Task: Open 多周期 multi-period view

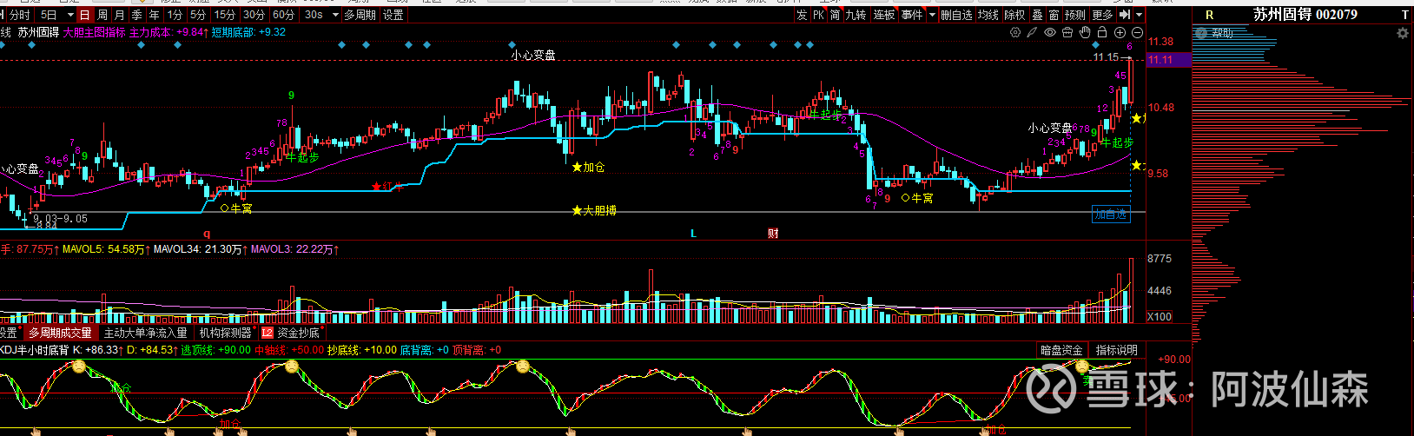Action: pos(360,15)
